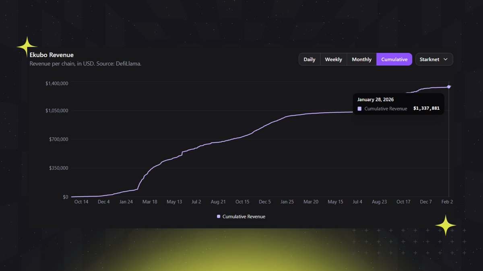
Task: Open the Starnet chain dropdown
Action: [x=434, y=59]
